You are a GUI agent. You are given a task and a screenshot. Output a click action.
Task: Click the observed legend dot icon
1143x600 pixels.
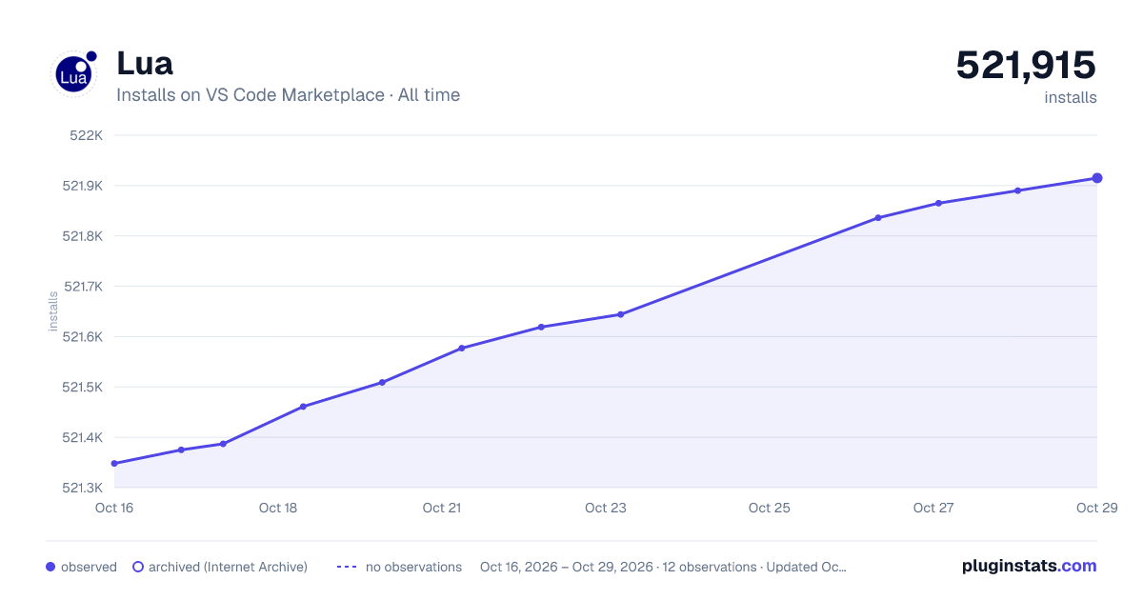pos(50,567)
